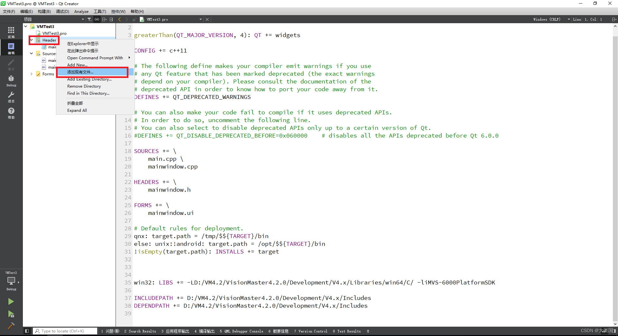The width and height of the screenshot is (618, 336).
Task: Open Help (帮助) mode
Action: click(11, 113)
